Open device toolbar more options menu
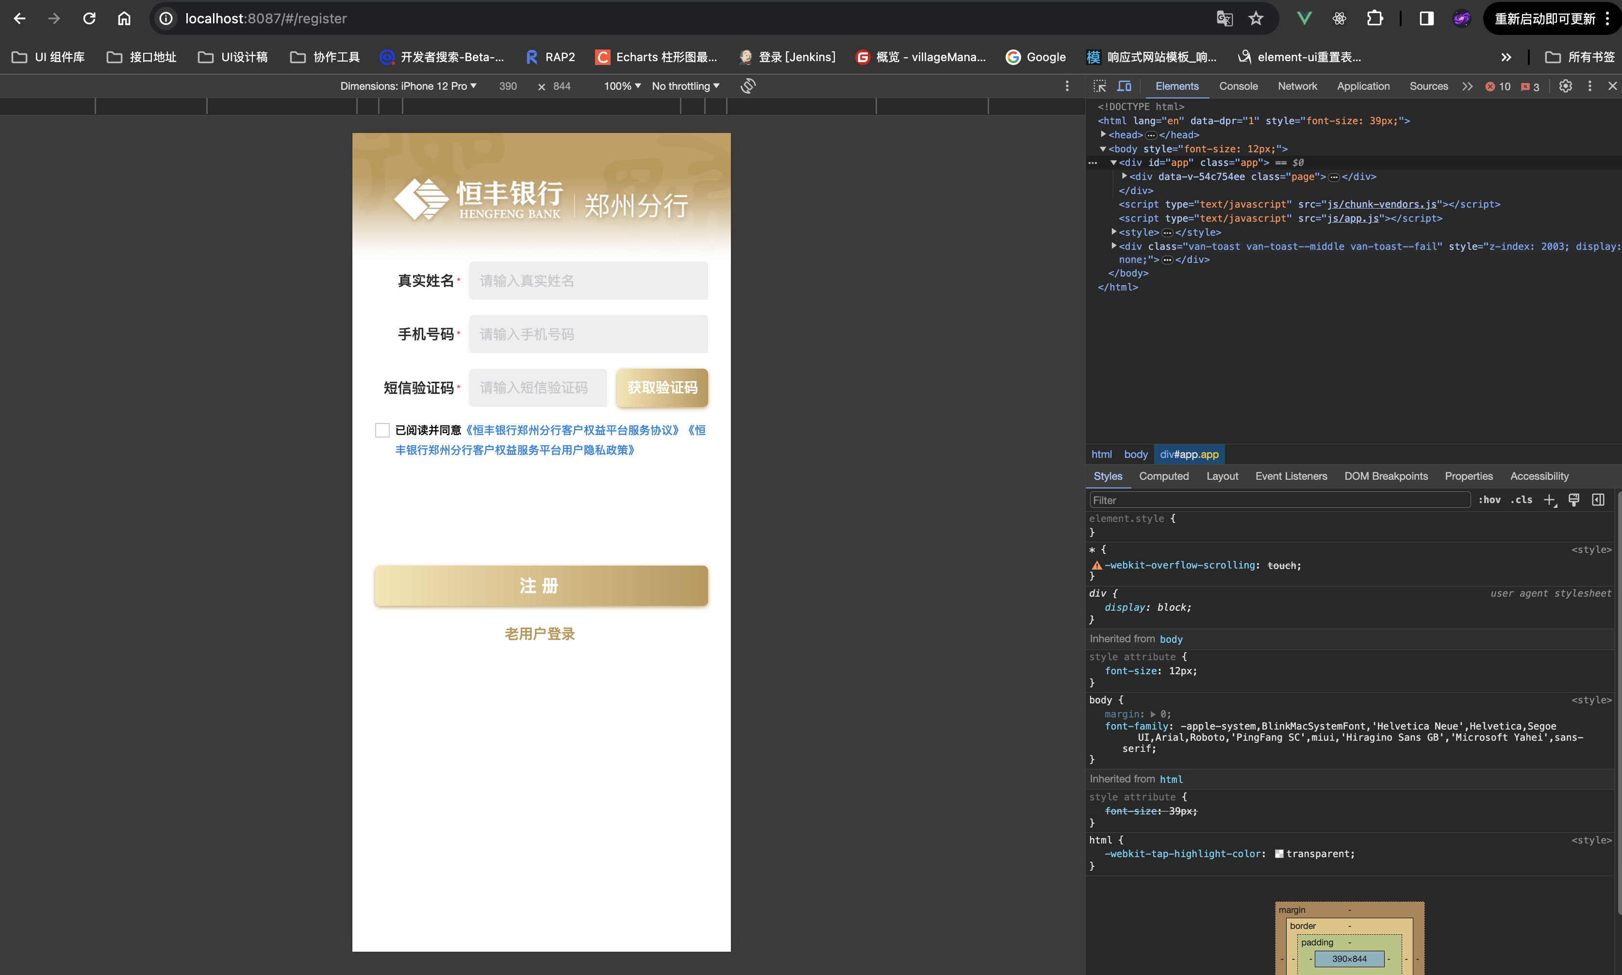Image resolution: width=1622 pixels, height=975 pixels. click(1067, 86)
